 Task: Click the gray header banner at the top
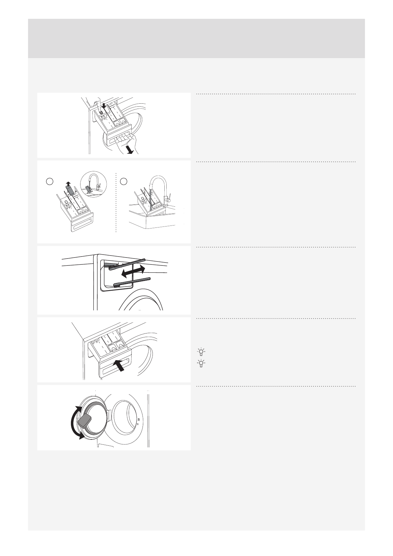pyautogui.click(x=196, y=38)
